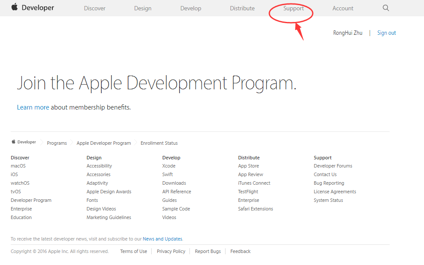Open Apple Design Awards link

click(109, 192)
